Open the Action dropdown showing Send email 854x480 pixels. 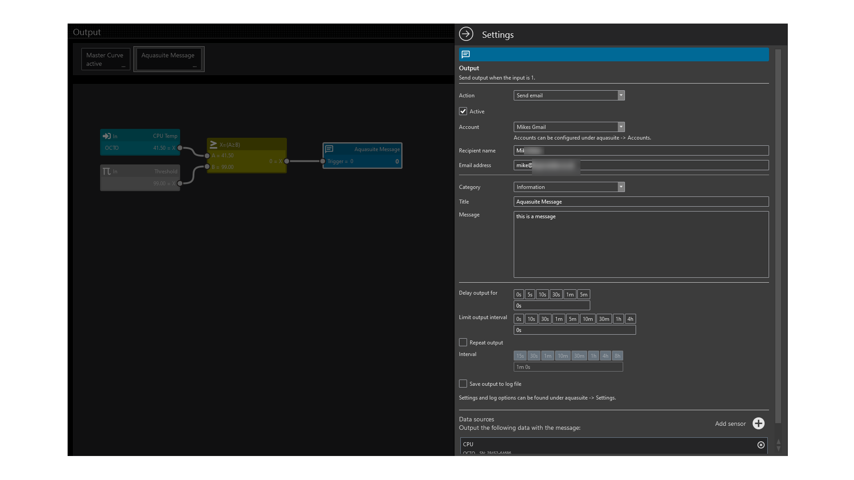[569, 96]
